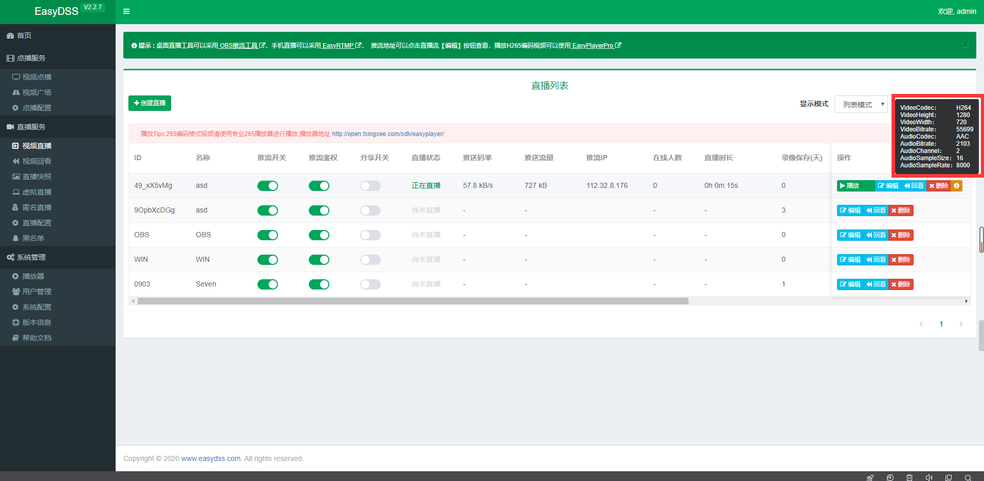Toggle 推流鉴权 for stream 49_xX5vMg

coord(319,186)
